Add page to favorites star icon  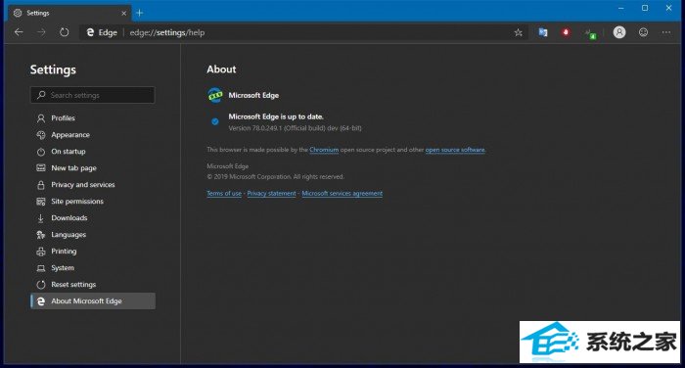(x=518, y=32)
